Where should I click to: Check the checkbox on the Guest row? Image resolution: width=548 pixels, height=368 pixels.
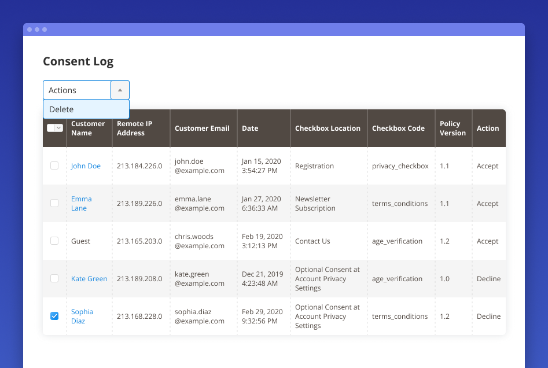[x=54, y=241]
